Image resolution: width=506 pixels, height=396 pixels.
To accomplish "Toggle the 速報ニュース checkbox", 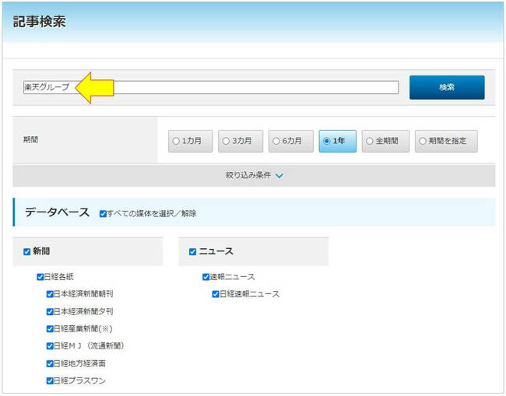I will pos(206,277).
